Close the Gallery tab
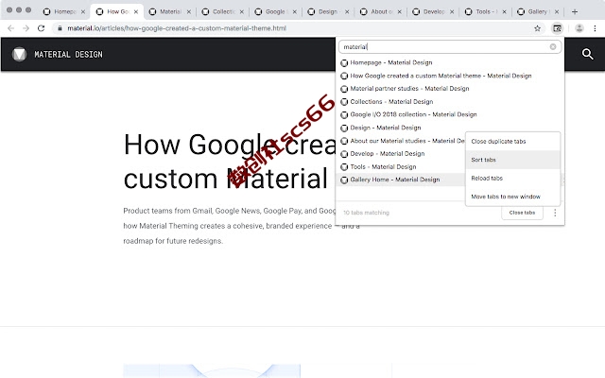The height and width of the screenshot is (378, 605). [557, 12]
